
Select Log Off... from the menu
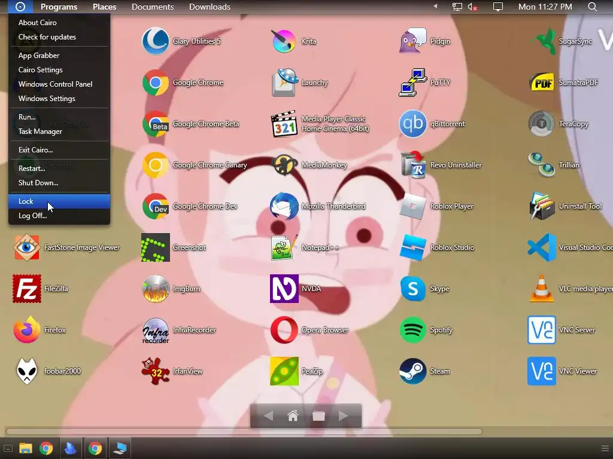click(59, 216)
